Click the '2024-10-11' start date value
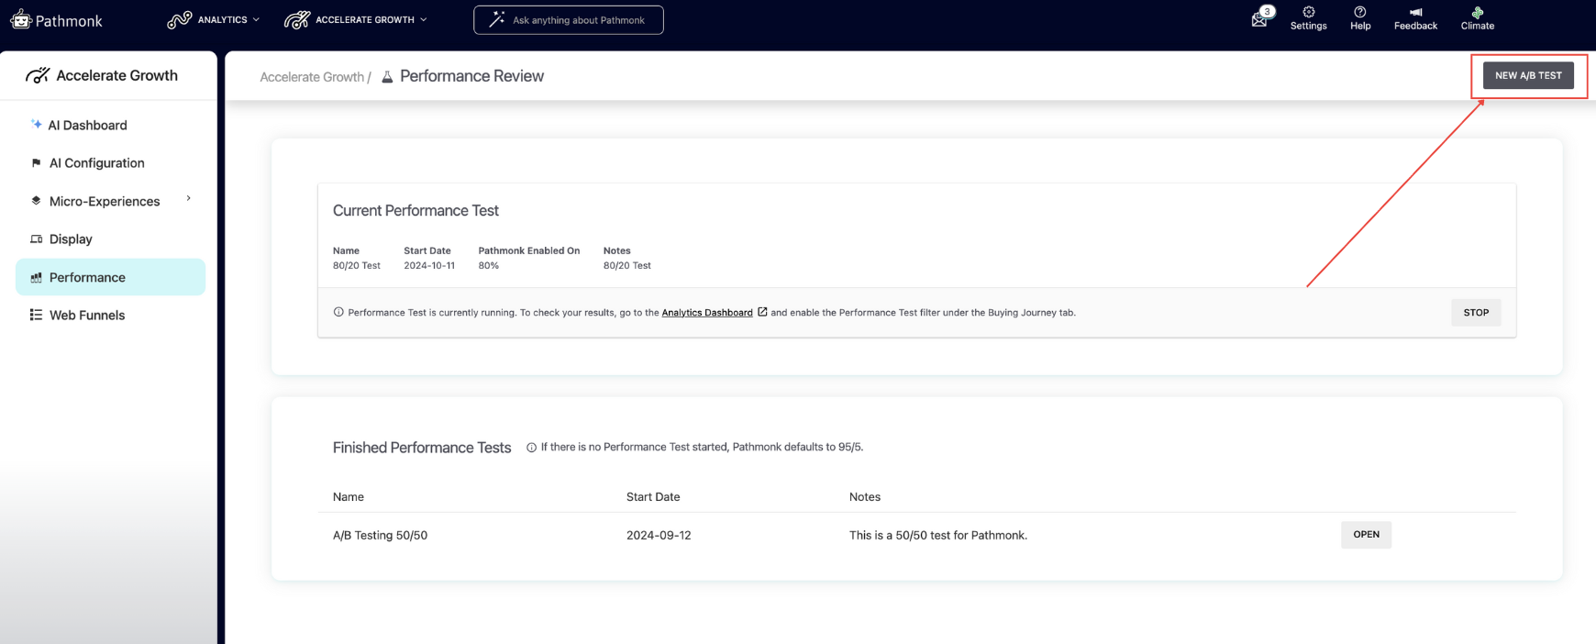Image resolution: width=1596 pixels, height=644 pixels. click(429, 266)
